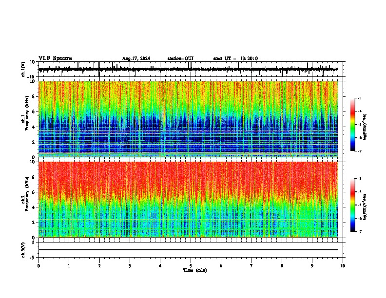
Task: Click the "station=OUI" header label
Action: 180,58
